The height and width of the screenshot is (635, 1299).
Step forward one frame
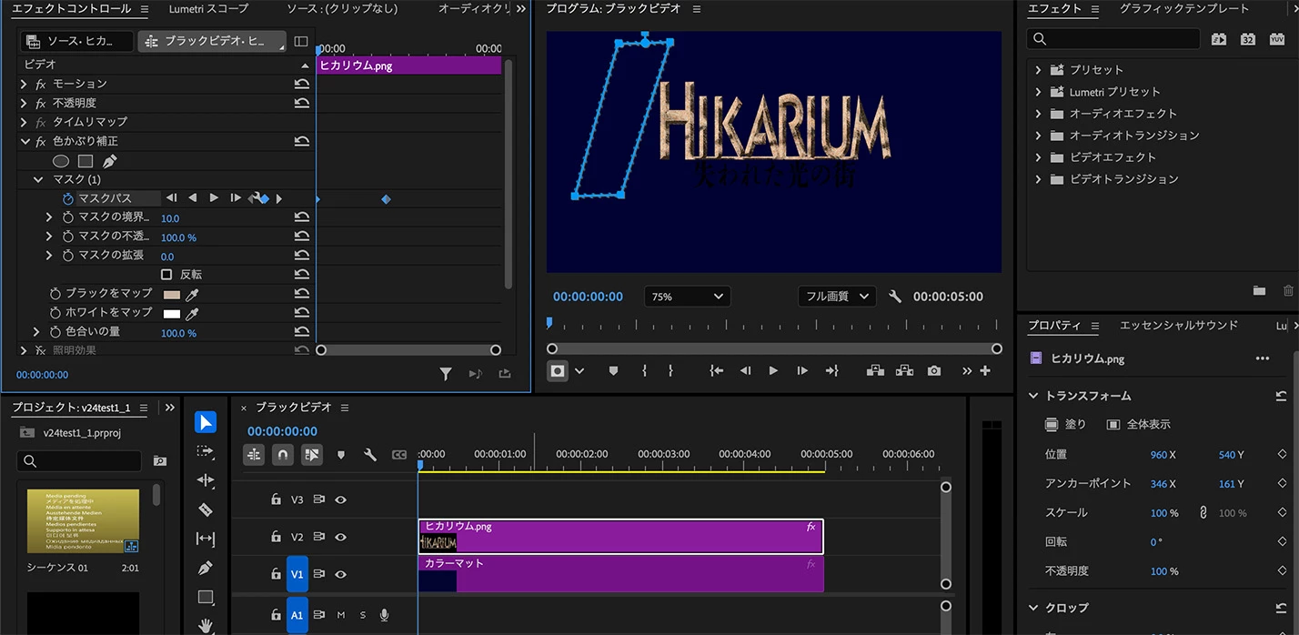802,371
